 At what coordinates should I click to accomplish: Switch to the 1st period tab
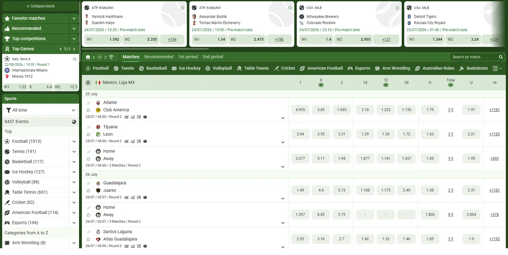point(188,57)
